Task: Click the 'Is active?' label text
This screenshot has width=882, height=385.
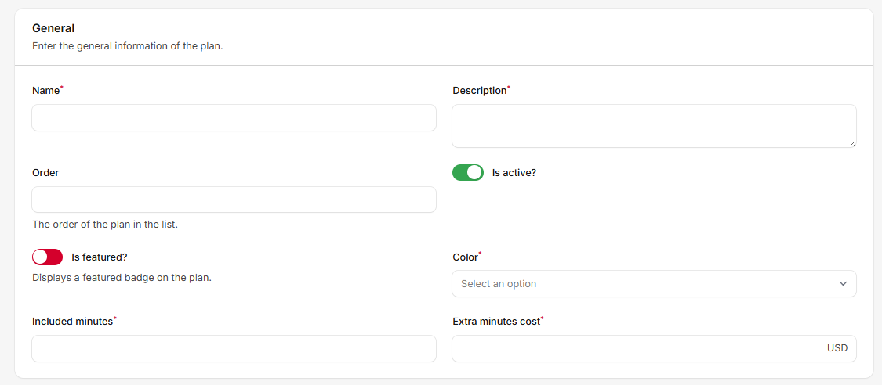Action: click(x=514, y=172)
